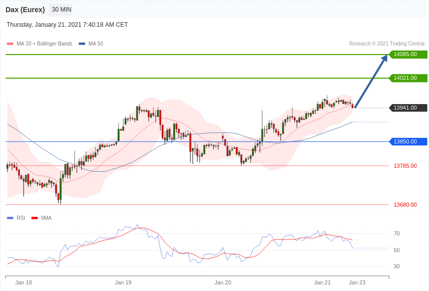Viewport: 429px width, 291px height.
Task: Click the RSI legend label
Action: [x=21, y=218]
